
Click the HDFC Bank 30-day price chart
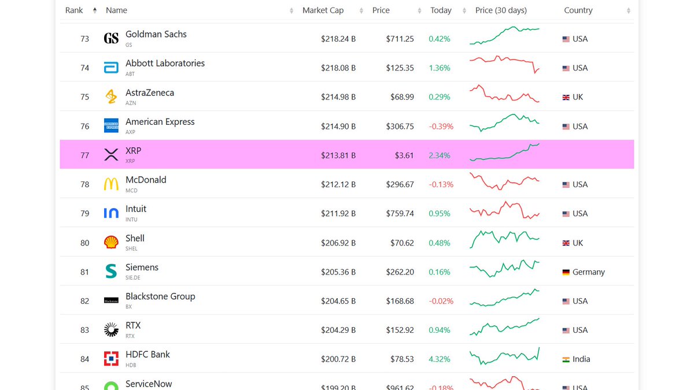pyautogui.click(x=504, y=356)
